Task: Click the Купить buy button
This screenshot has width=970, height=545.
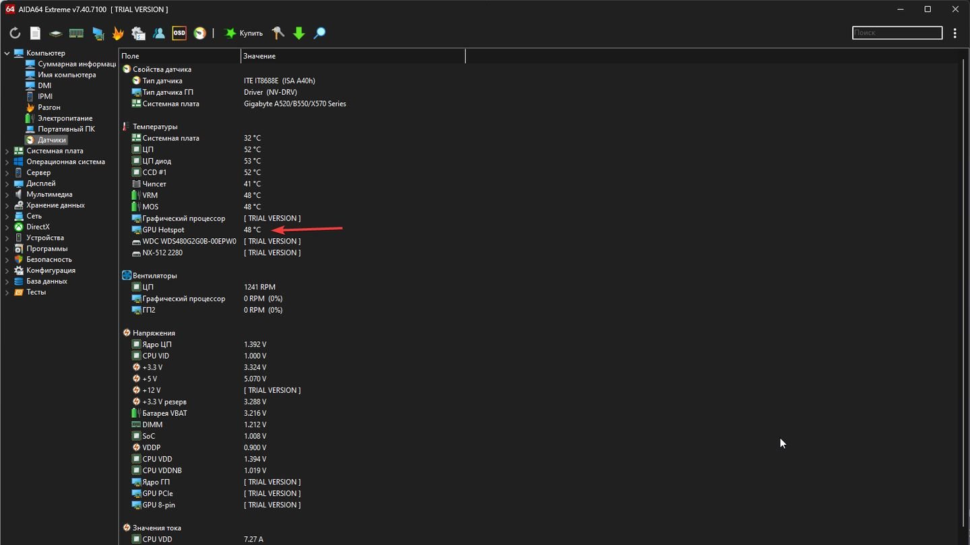Action: click(x=244, y=33)
